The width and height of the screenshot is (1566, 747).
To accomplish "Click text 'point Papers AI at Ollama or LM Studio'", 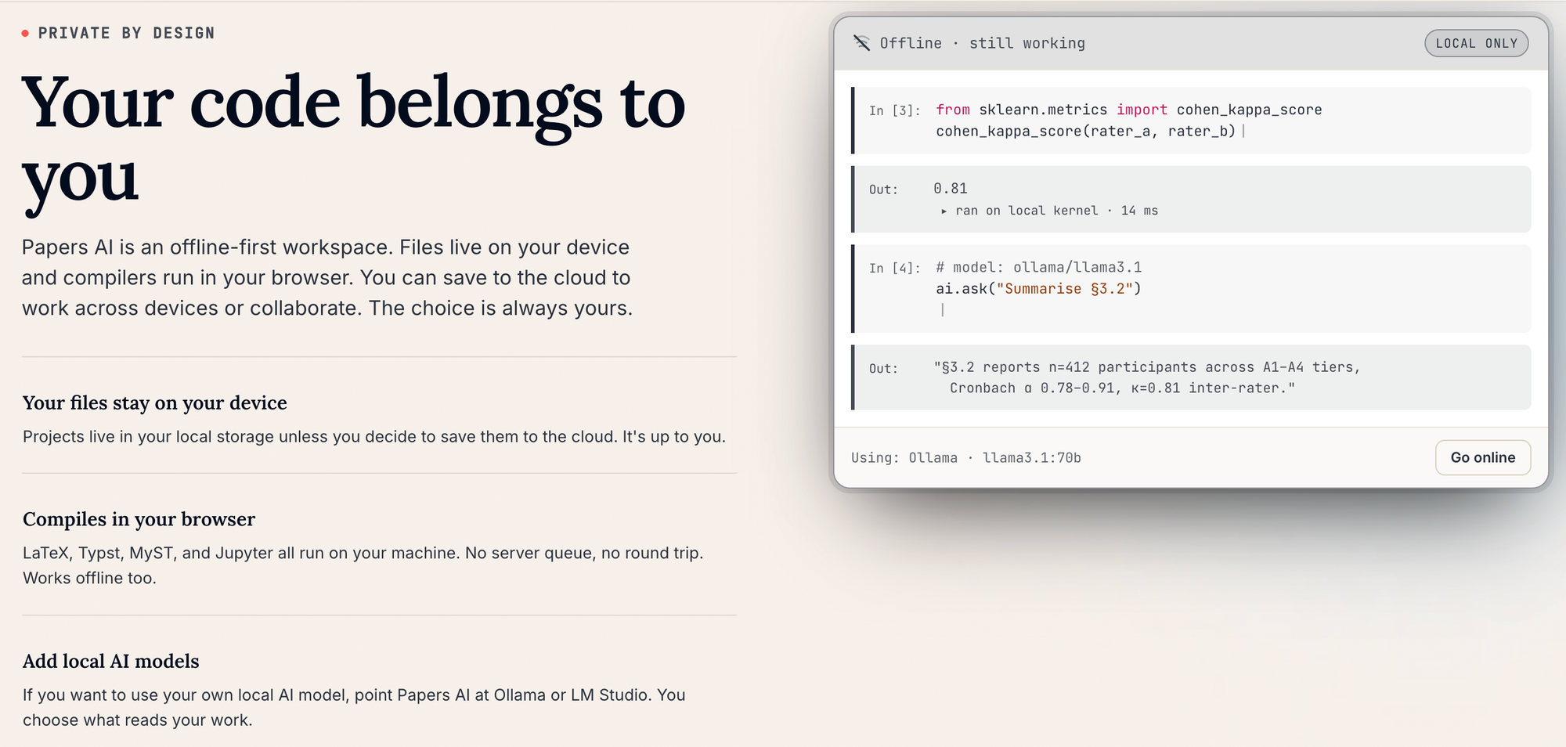I will [503, 695].
